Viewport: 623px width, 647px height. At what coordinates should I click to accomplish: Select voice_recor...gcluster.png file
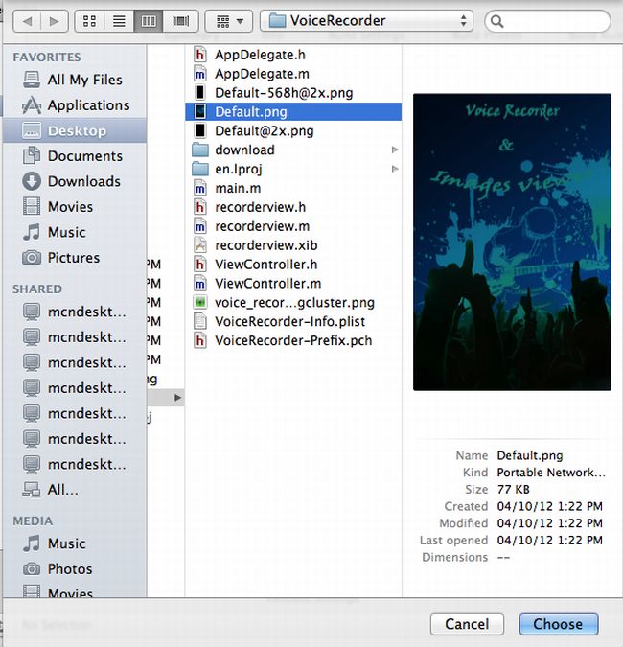293,303
